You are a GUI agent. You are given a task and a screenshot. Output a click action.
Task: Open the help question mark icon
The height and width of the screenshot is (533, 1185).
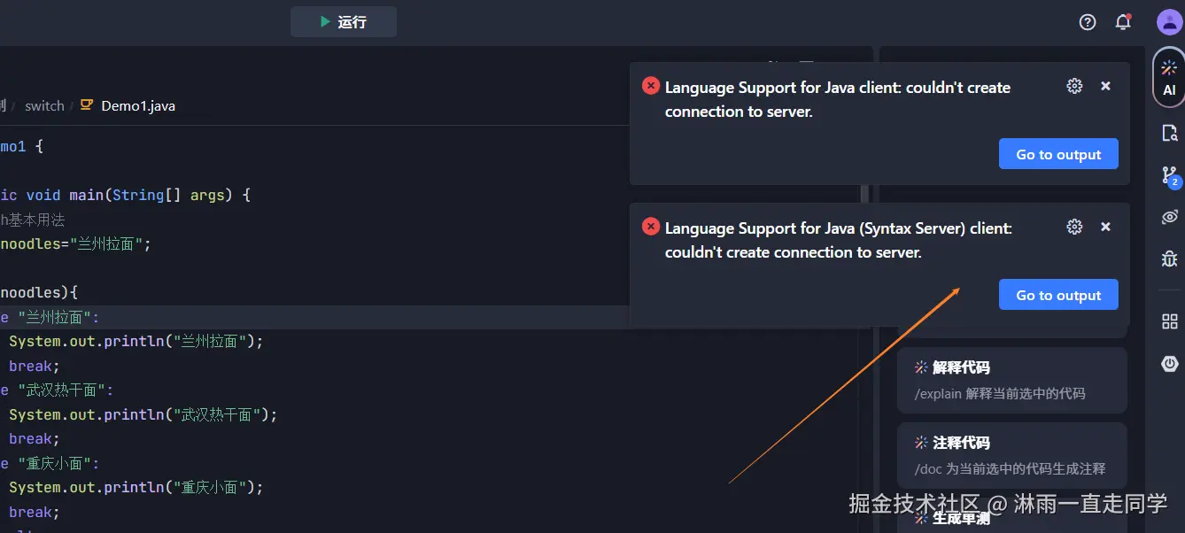[x=1088, y=22]
